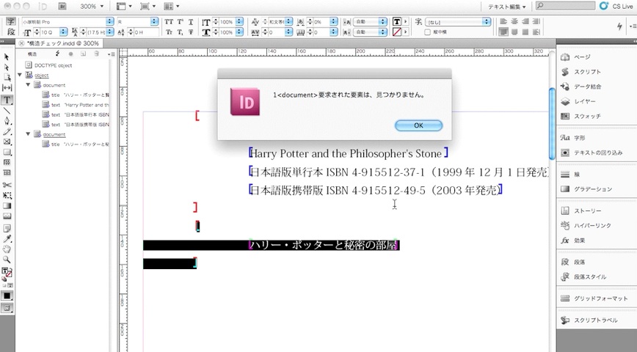Open the テキスト編集 workspace menu

tap(506, 7)
